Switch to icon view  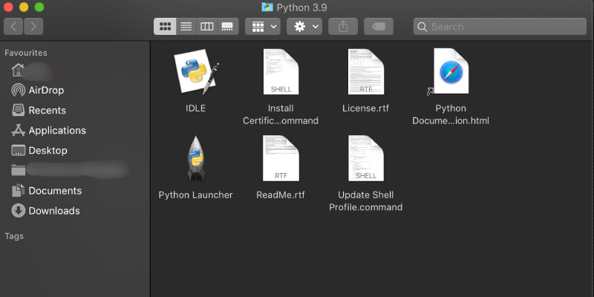165,27
